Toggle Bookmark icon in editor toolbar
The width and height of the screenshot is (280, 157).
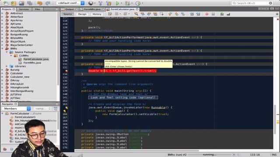coord(183,14)
